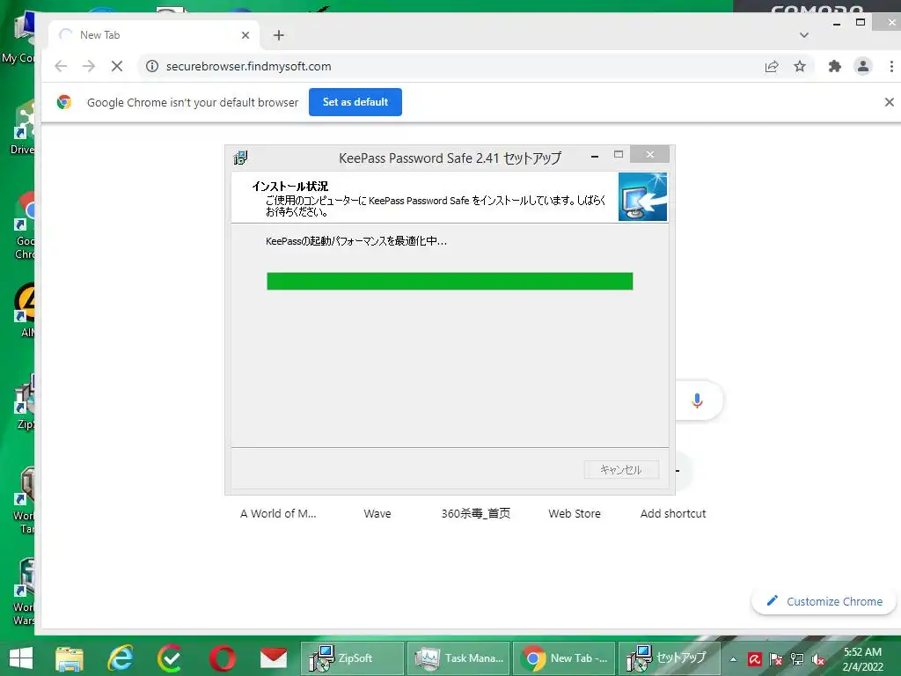Open the Wave shortcut
Viewport: 901px width, 676px height.
pos(377,513)
